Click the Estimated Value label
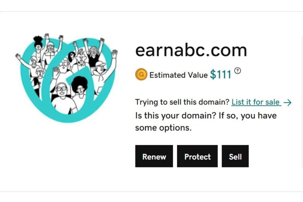Screen dimensions: 303x202 [178, 75]
